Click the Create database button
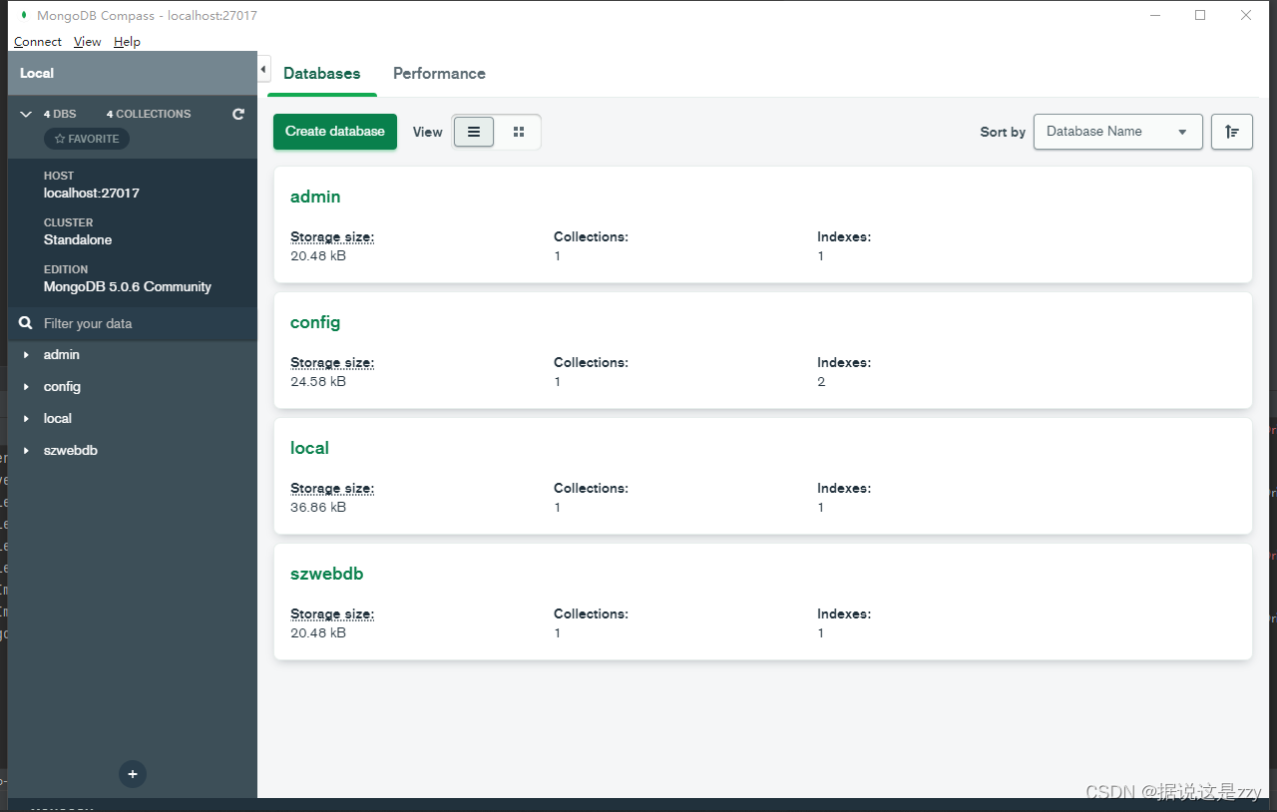Screen dimensions: 1277x812 [x=335, y=132]
